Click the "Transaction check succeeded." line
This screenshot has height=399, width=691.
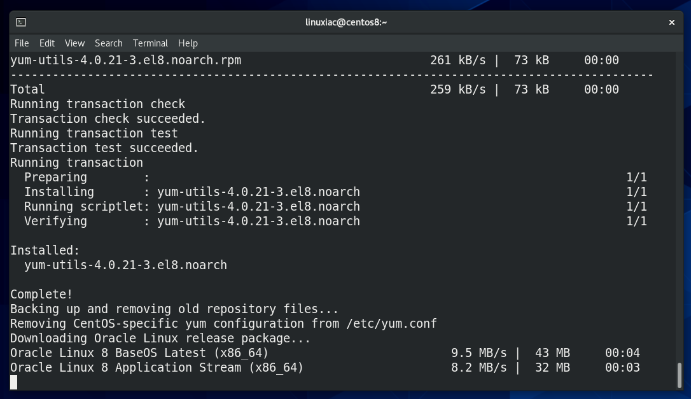tap(108, 118)
